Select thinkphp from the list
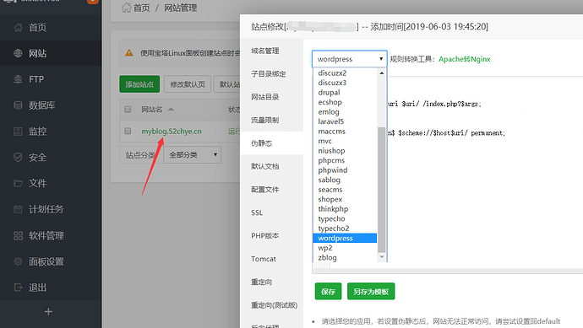583x328 pixels. 345,209
